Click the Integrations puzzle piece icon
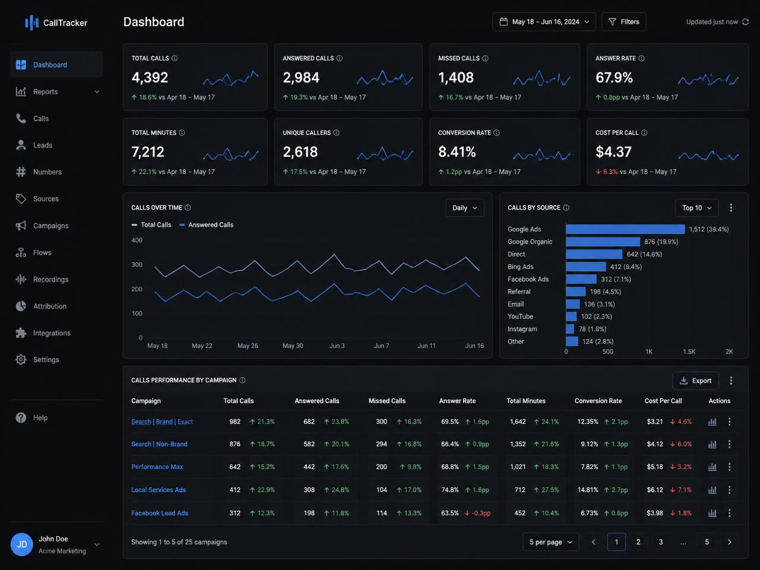 pos(21,333)
